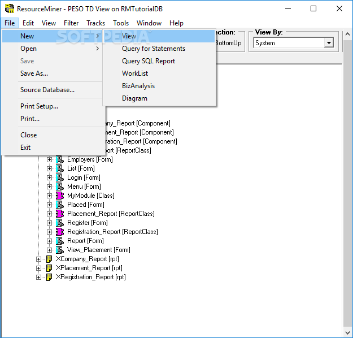Open the Window menu
The width and height of the screenshot is (353, 338).
149,23
